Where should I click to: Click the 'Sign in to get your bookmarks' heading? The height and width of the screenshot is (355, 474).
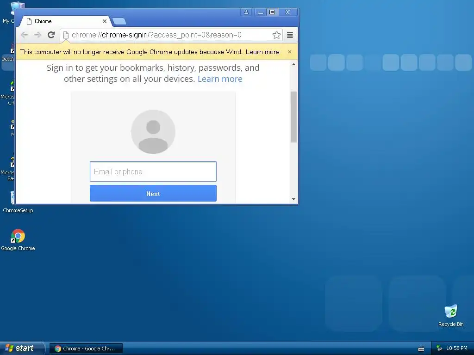pos(153,73)
